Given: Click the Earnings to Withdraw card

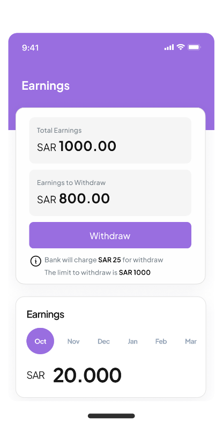Looking at the screenshot, I should coord(110,192).
